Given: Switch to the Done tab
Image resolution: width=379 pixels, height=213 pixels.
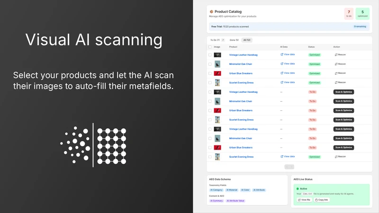Looking at the screenshot, I should pos(234,40).
